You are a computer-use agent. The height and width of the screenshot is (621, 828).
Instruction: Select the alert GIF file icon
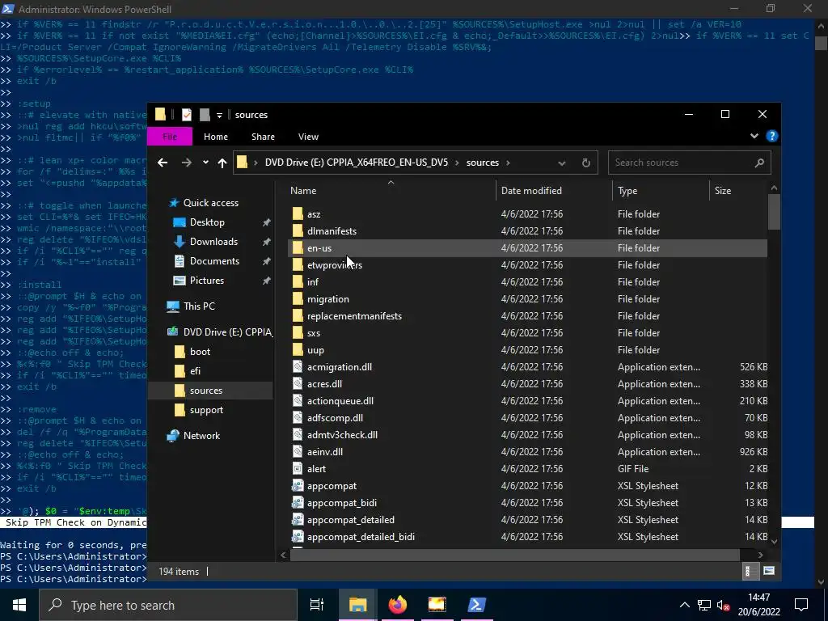(298, 469)
